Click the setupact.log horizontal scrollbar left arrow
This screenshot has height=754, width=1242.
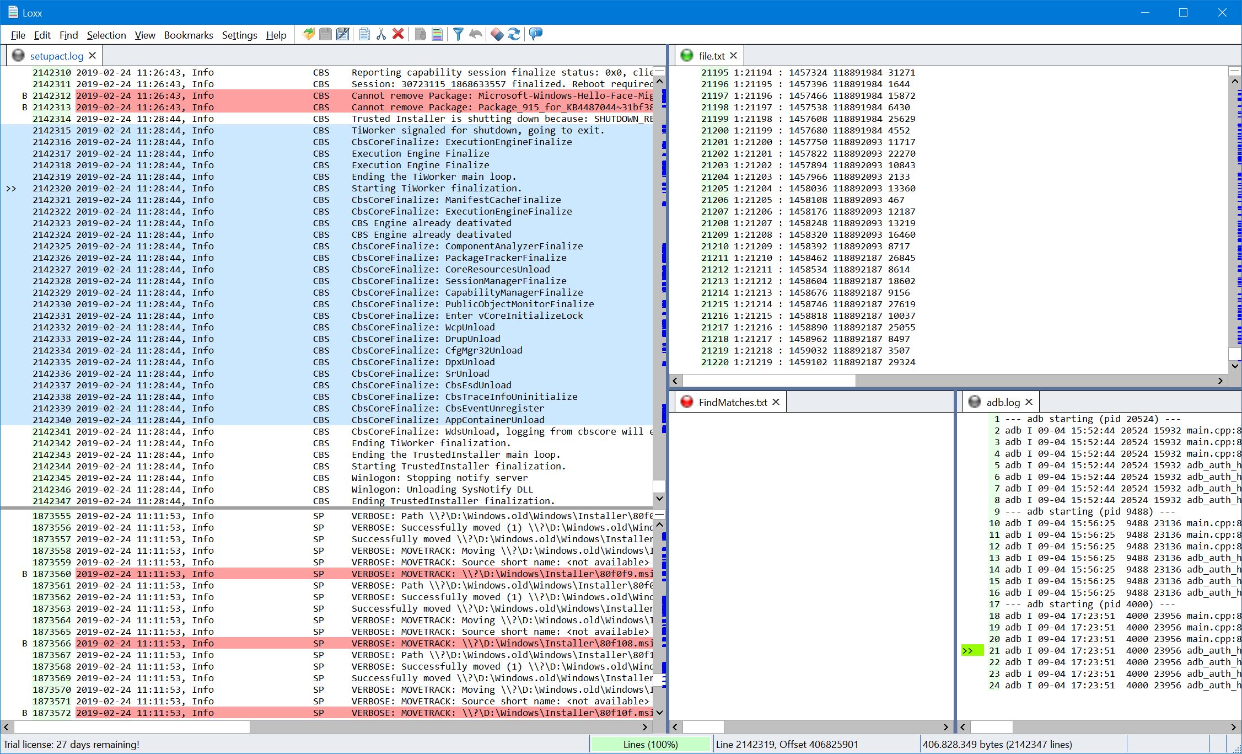click(7, 727)
